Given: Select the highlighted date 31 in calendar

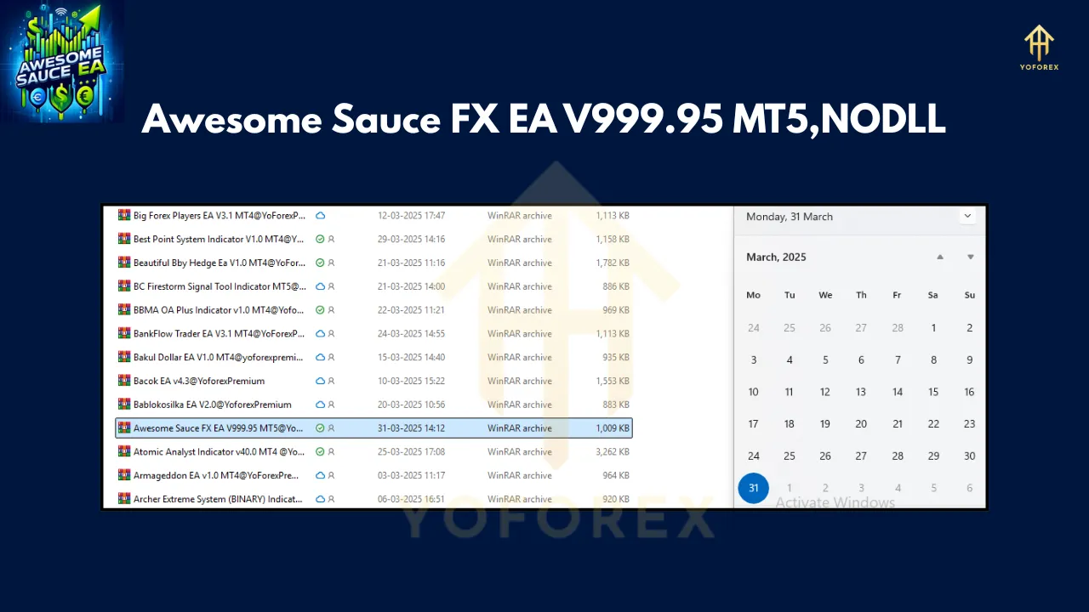Looking at the screenshot, I should [753, 488].
